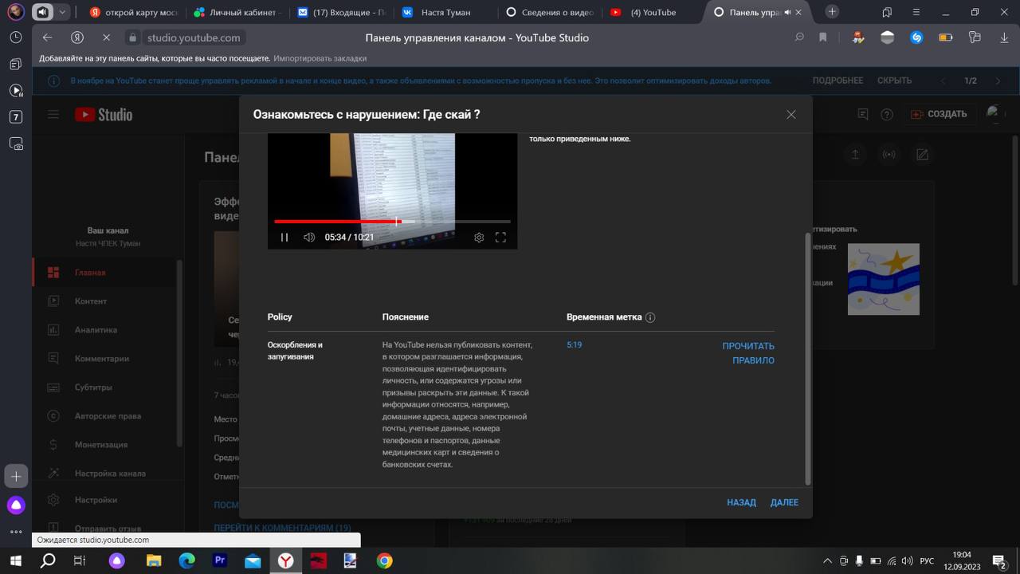Viewport: 1020px width, 574px height.
Task: Open Google Chrome from the taskbar
Action: [384, 561]
